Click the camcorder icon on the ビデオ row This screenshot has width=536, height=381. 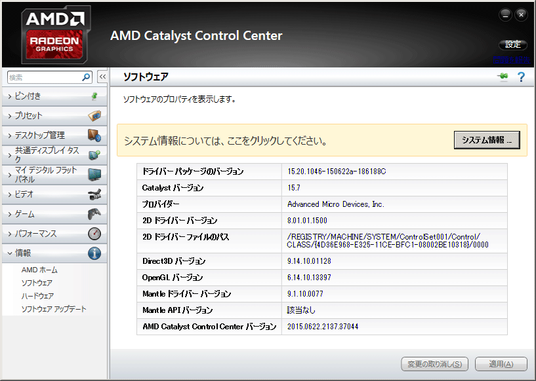click(x=94, y=194)
